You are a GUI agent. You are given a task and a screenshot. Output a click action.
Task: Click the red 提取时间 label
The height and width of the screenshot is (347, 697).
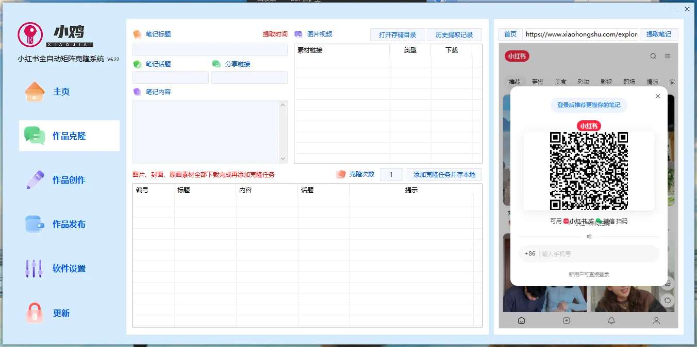275,34
